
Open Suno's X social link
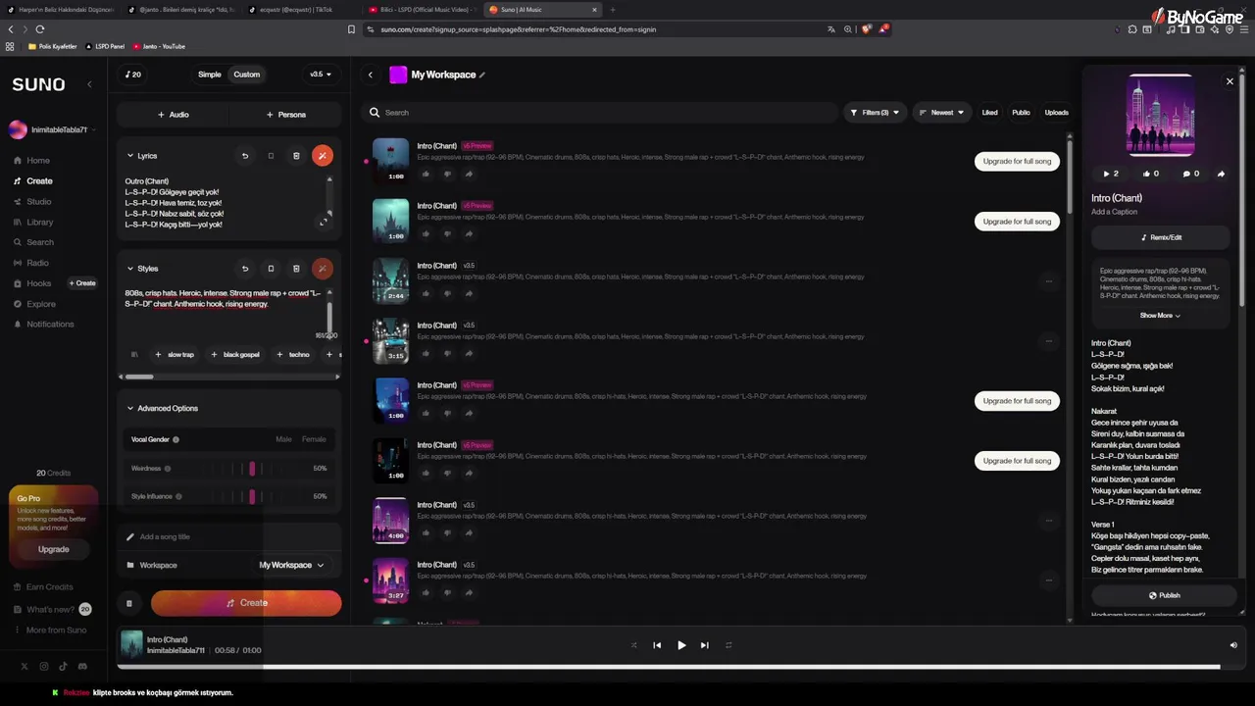(x=25, y=667)
